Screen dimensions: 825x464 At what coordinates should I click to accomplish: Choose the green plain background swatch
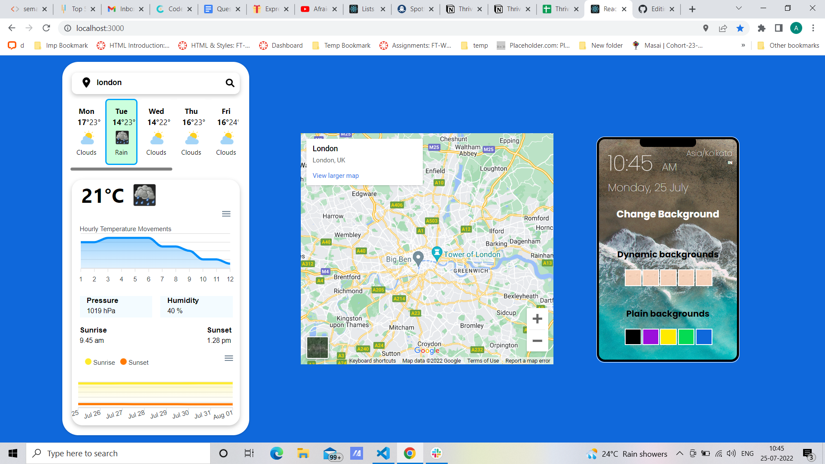coord(686,337)
